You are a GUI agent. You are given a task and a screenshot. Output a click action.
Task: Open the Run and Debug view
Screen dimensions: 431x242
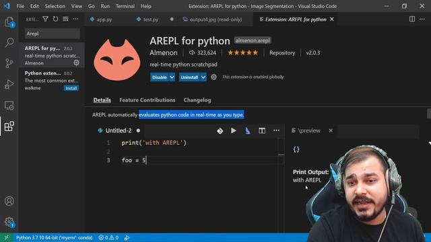click(9, 84)
